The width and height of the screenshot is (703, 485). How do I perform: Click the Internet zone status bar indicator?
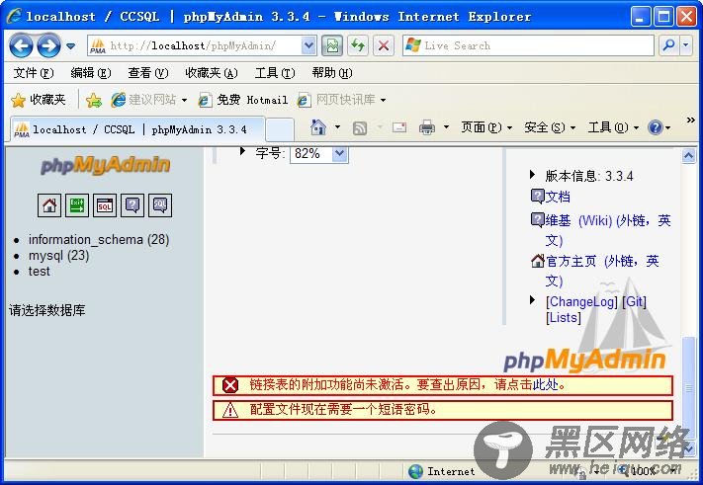point(442,471)
